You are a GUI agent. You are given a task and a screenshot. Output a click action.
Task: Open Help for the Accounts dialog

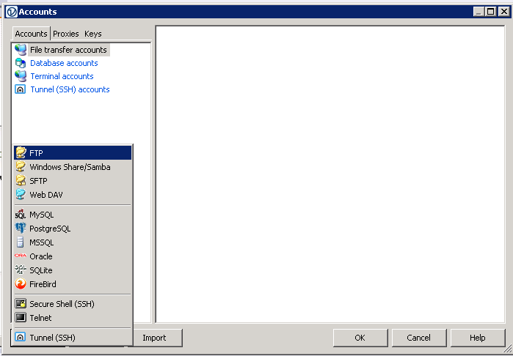point(477,338)
